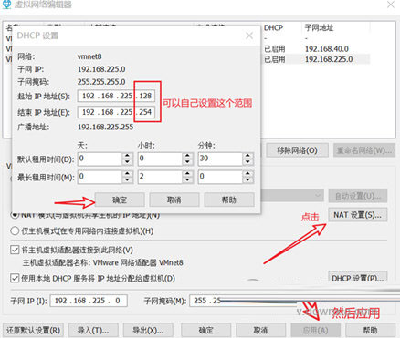Click 还原默认设置(R) button
Viewport: 400px width, 338px height.
click(x=33, y=330)
